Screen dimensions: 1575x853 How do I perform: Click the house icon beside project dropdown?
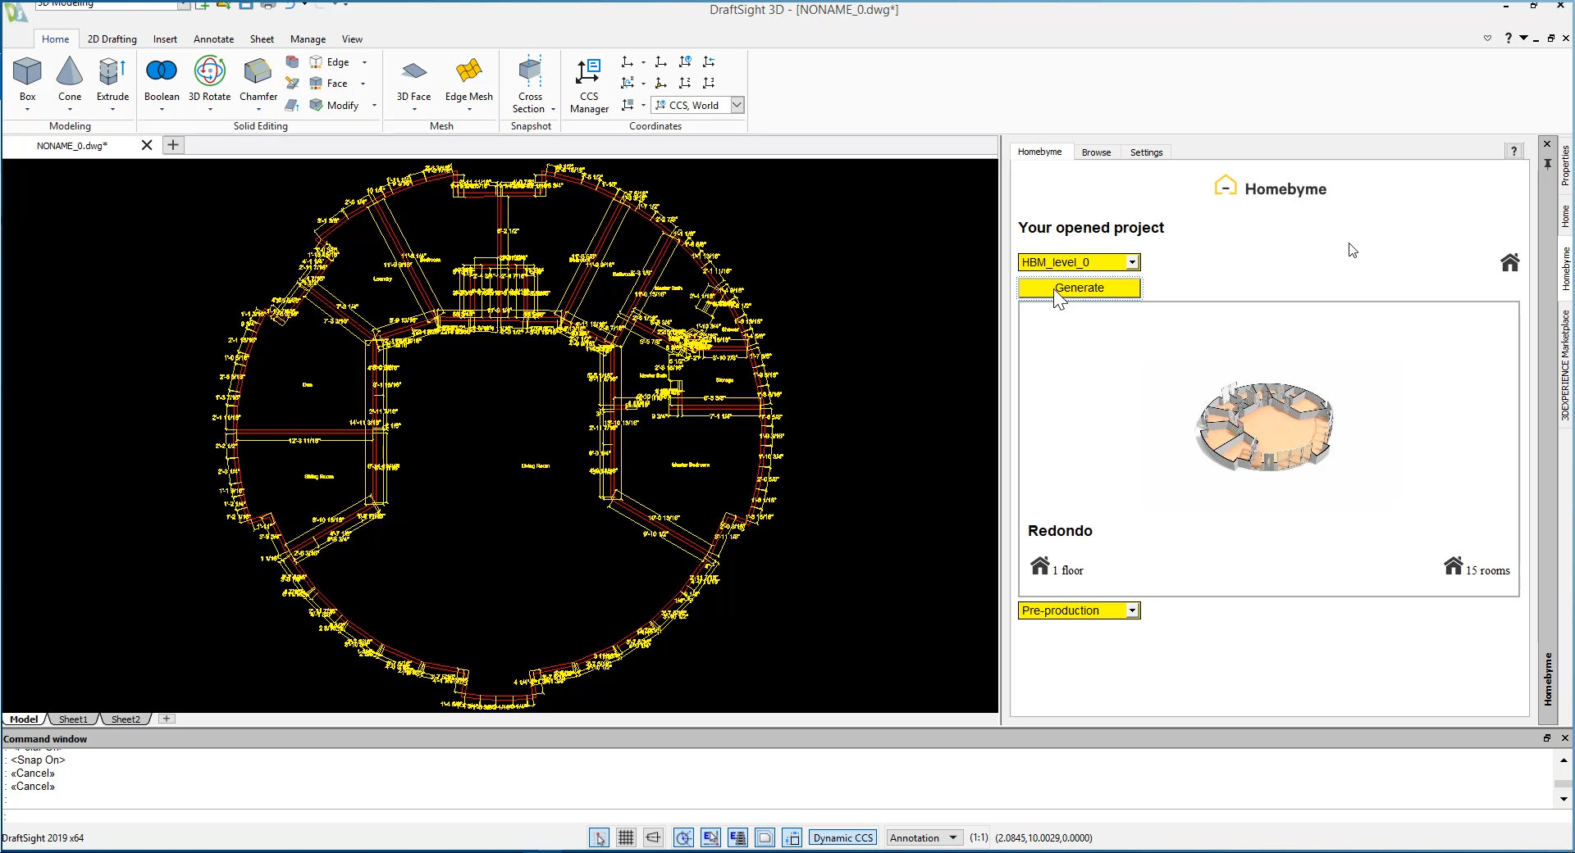(x=1509, y=262)
